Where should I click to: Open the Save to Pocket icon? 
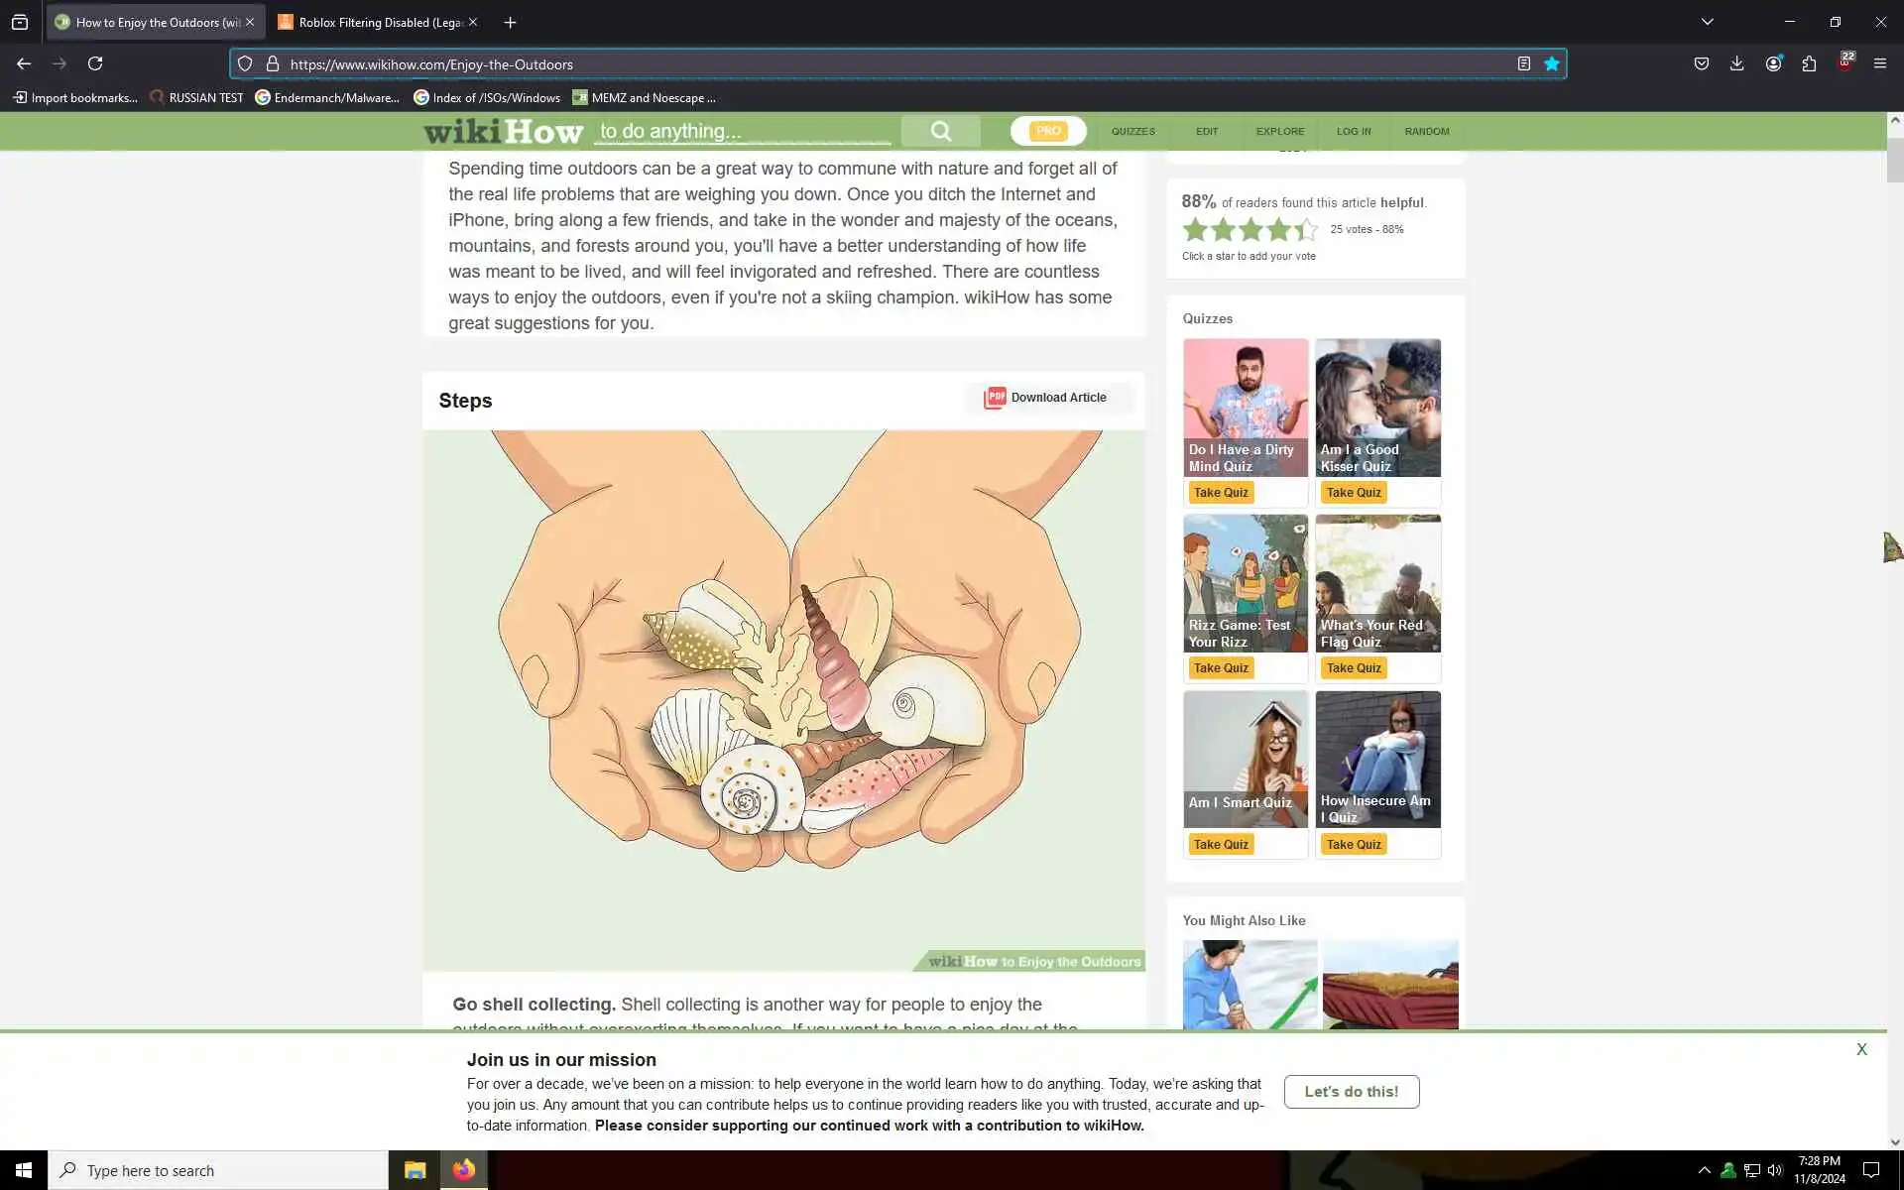1702,63
